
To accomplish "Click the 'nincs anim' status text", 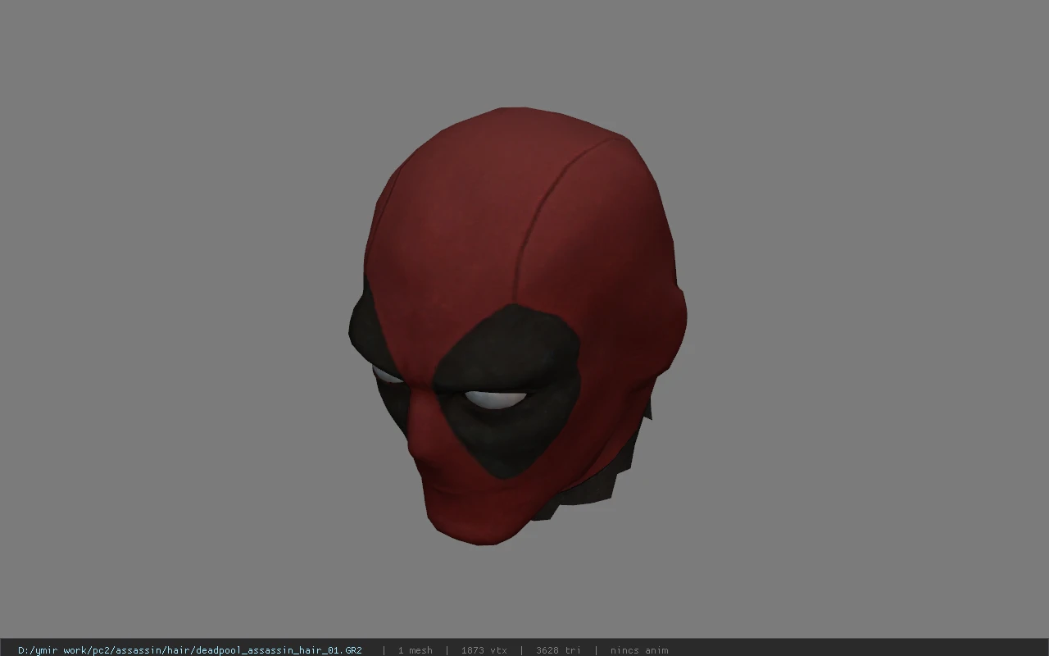I will [x=639, y=650].
